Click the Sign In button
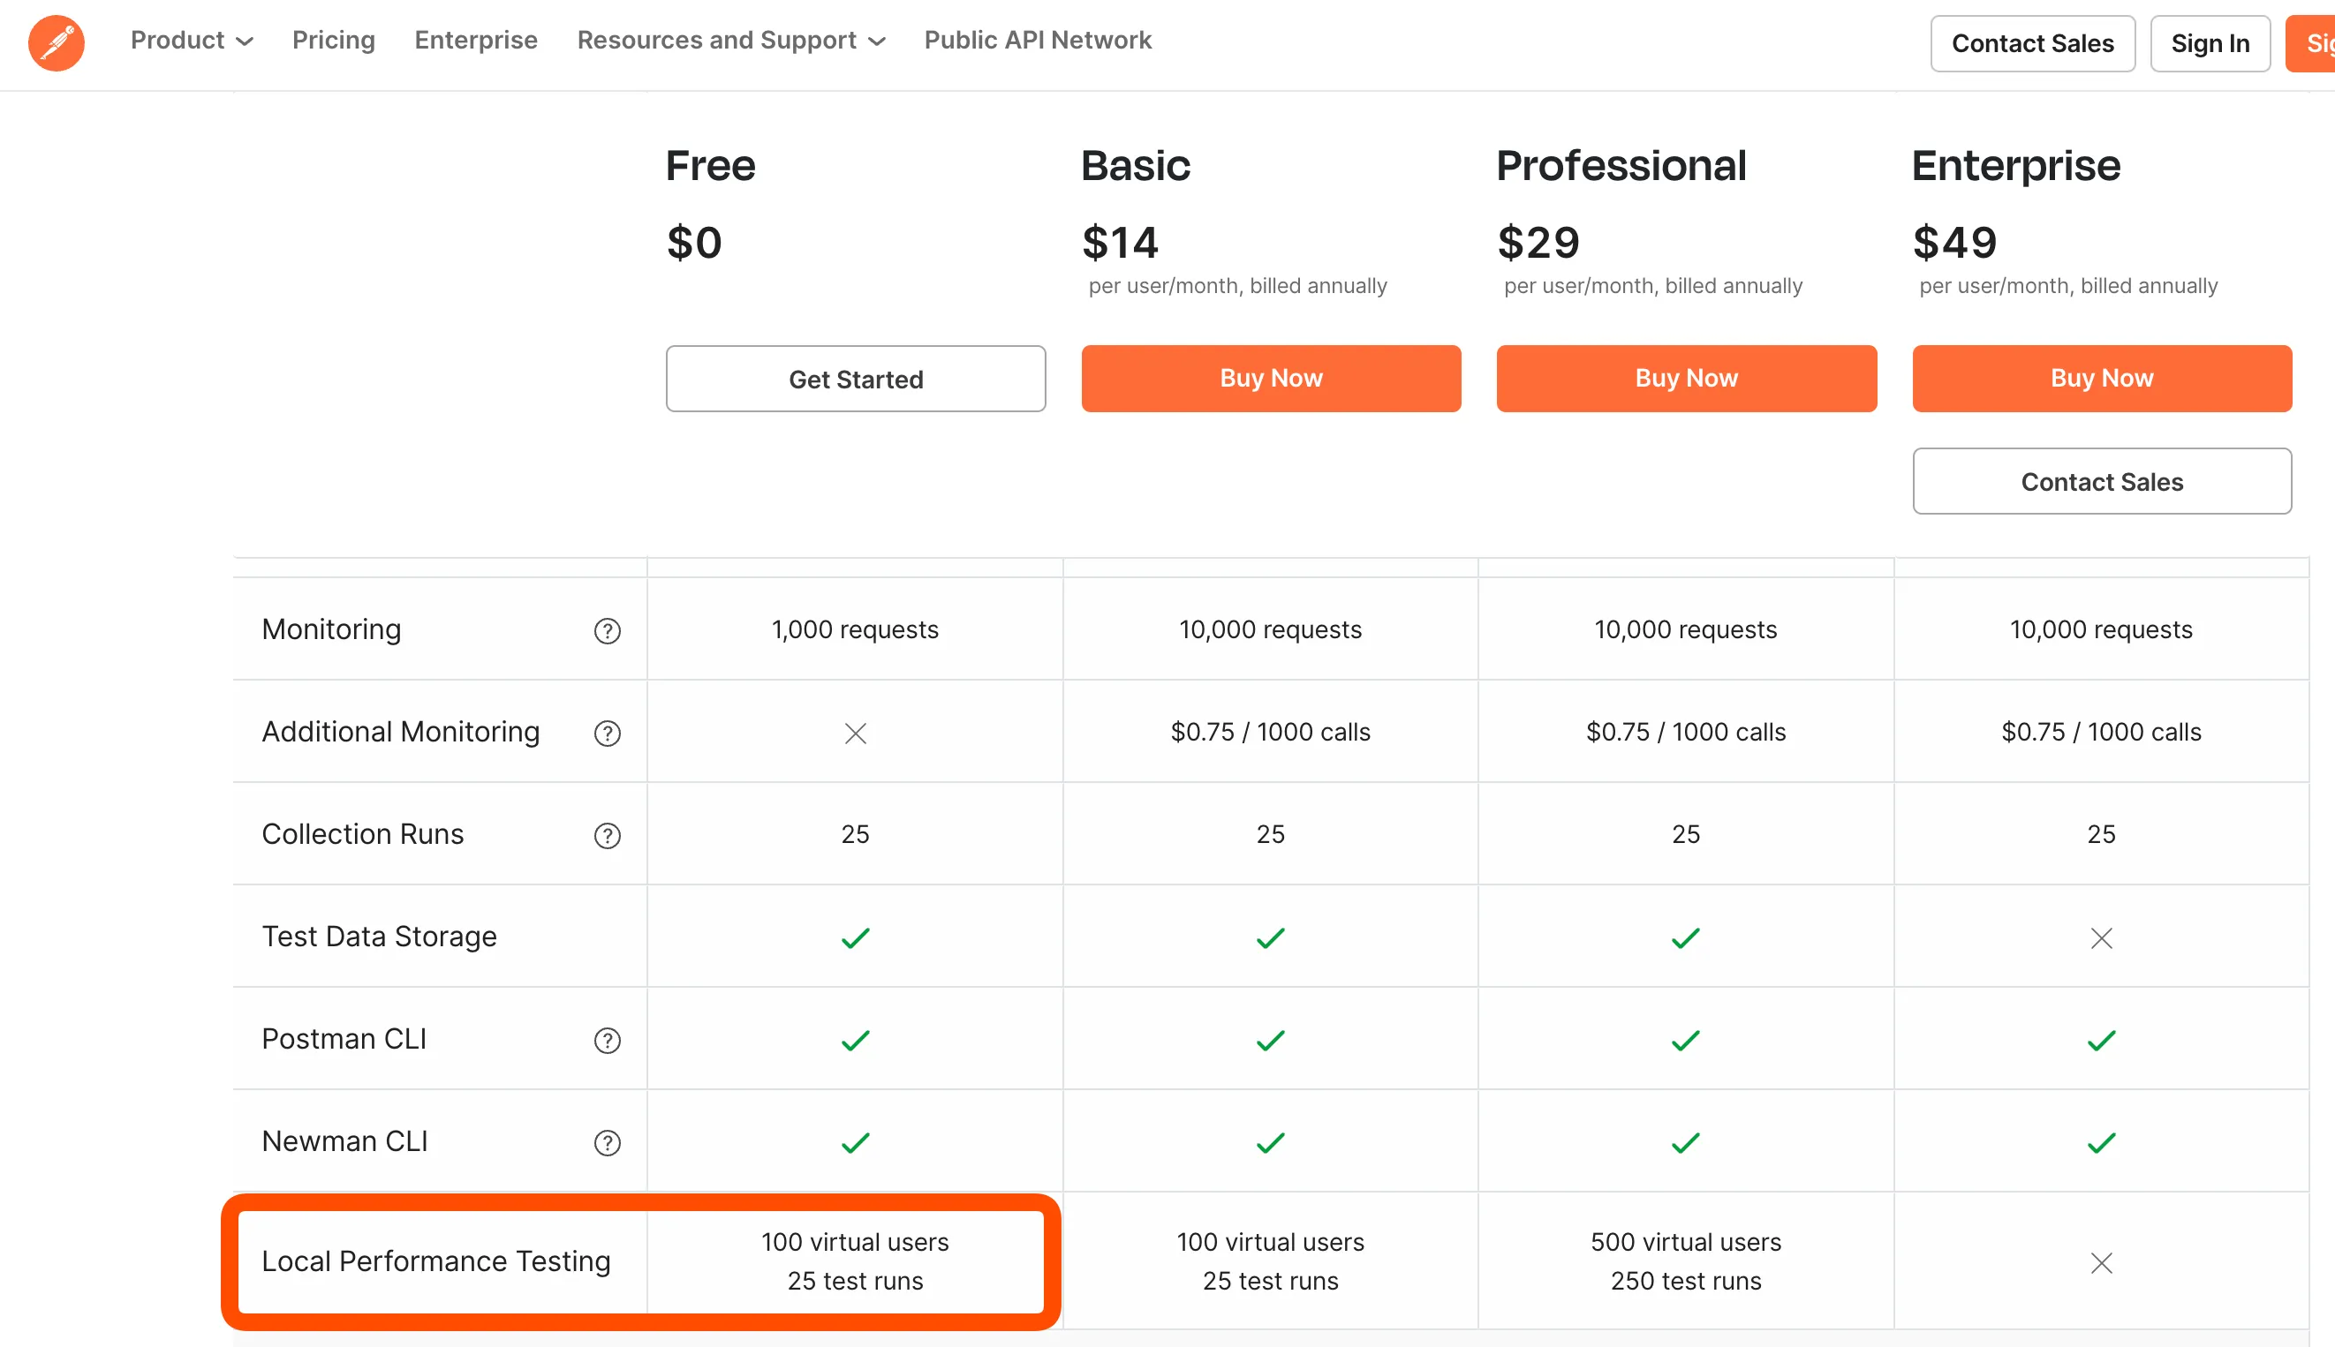Screen dimensions: 2335x1347 pyautogui.click(x=2209, y=43)
